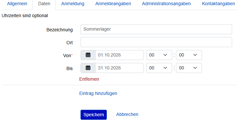
Task: Click the Abbrechen link
Action: point(127,114)
